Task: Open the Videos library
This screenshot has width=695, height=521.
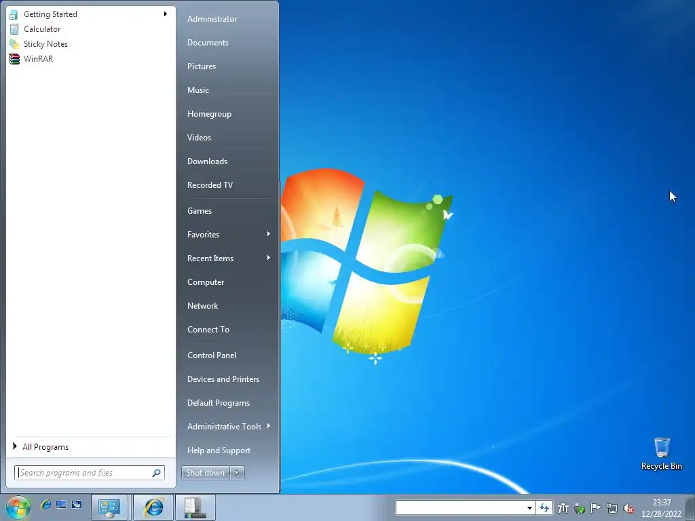Action: pos(199,137)
